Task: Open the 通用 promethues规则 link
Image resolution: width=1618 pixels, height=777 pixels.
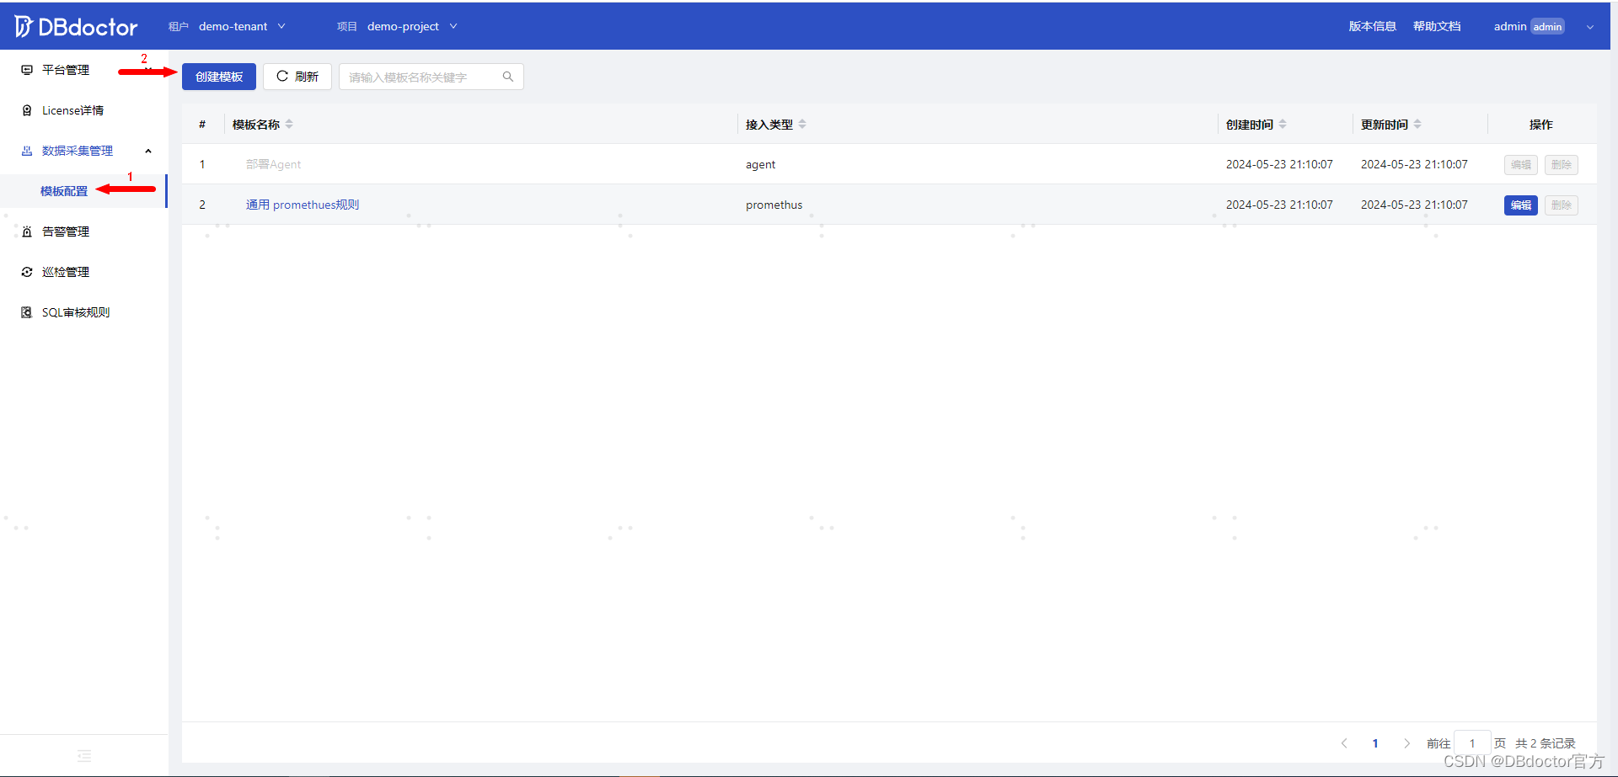Action: click(x=303, y=205)
